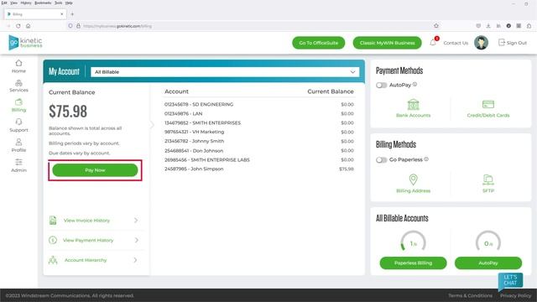Viewport: 537px width, 302px height.
Task: Click the Paperless Billing progress gauge
Action: pos(413,242)
